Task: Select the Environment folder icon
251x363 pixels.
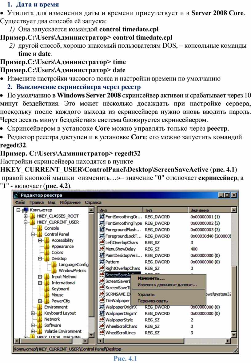Action: click(x=40, y=307)
